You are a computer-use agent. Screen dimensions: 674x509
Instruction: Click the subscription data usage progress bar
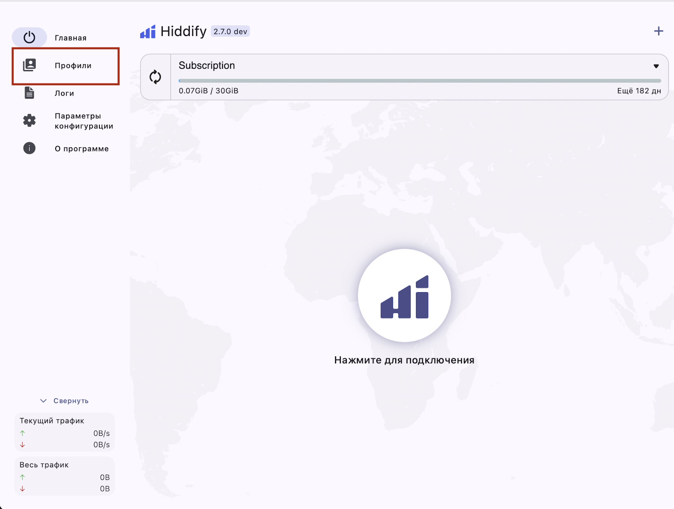(x=420, y=81)
